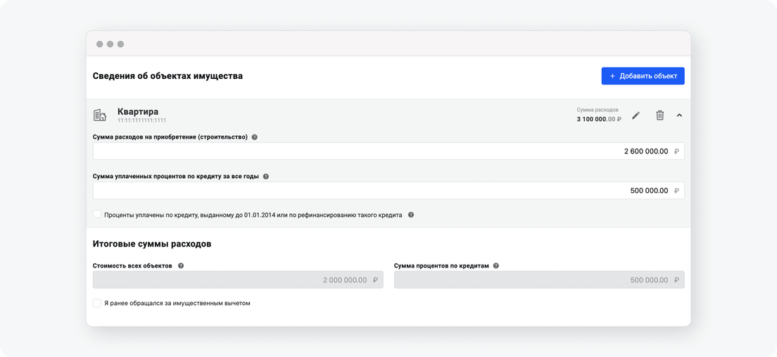Click the 3 100 000.00 total expenses value
The height and width of the screenshot is (357, 777).
pos(598,119)
